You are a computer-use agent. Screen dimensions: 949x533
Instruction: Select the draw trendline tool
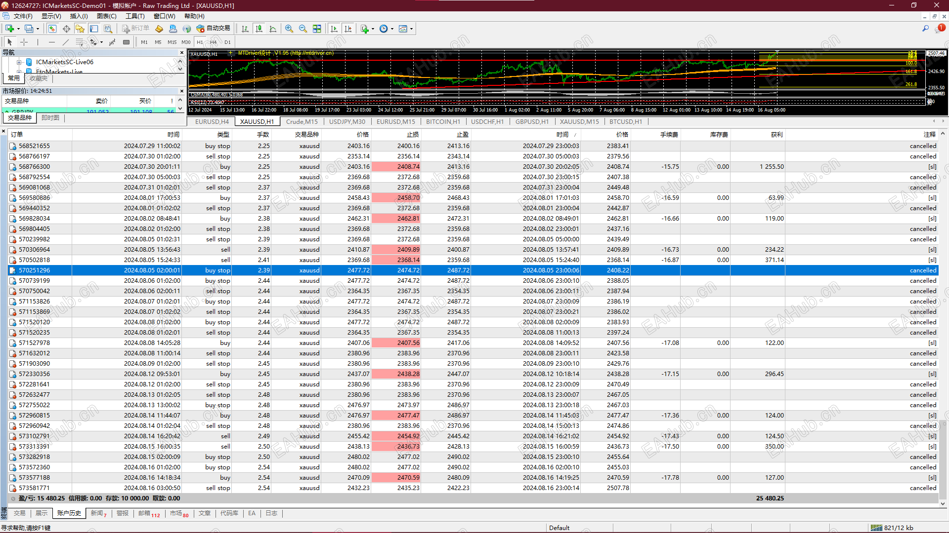click(65, 42)
